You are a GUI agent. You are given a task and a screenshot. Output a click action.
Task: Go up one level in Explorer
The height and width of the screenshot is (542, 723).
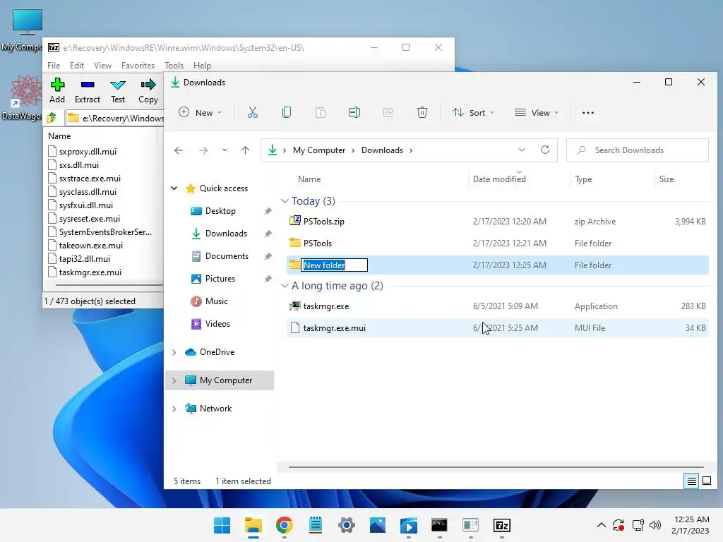245,150
